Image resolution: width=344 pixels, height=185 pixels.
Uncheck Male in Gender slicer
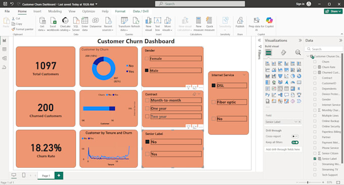pyautogui.click(x=147, y=70)
